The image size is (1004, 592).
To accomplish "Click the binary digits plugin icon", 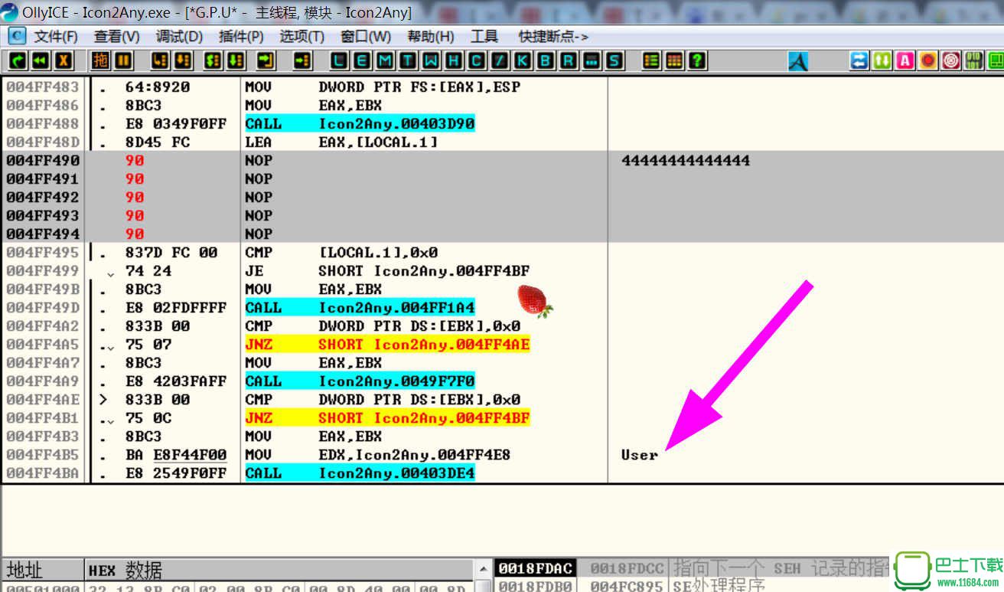I will (974, 61).
